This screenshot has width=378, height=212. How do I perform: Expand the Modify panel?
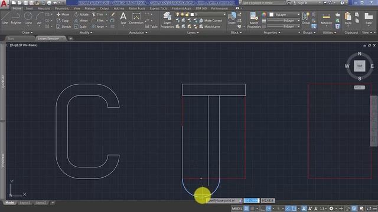pos(86,32)
